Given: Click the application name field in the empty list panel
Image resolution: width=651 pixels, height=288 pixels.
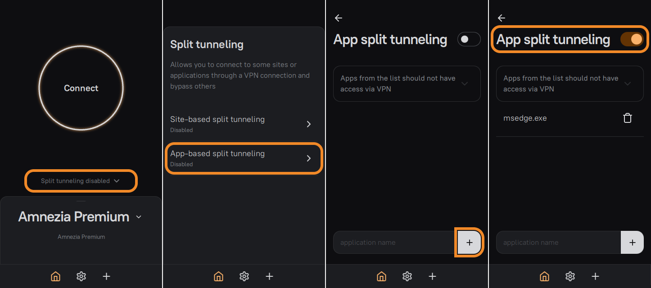Looking at the screenshot, I should (x=394, y=243).
